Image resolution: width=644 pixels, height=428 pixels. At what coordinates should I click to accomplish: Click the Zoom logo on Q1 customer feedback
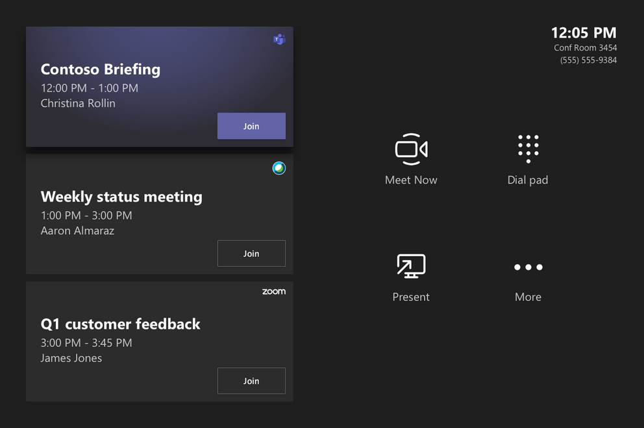coord(274,291)
